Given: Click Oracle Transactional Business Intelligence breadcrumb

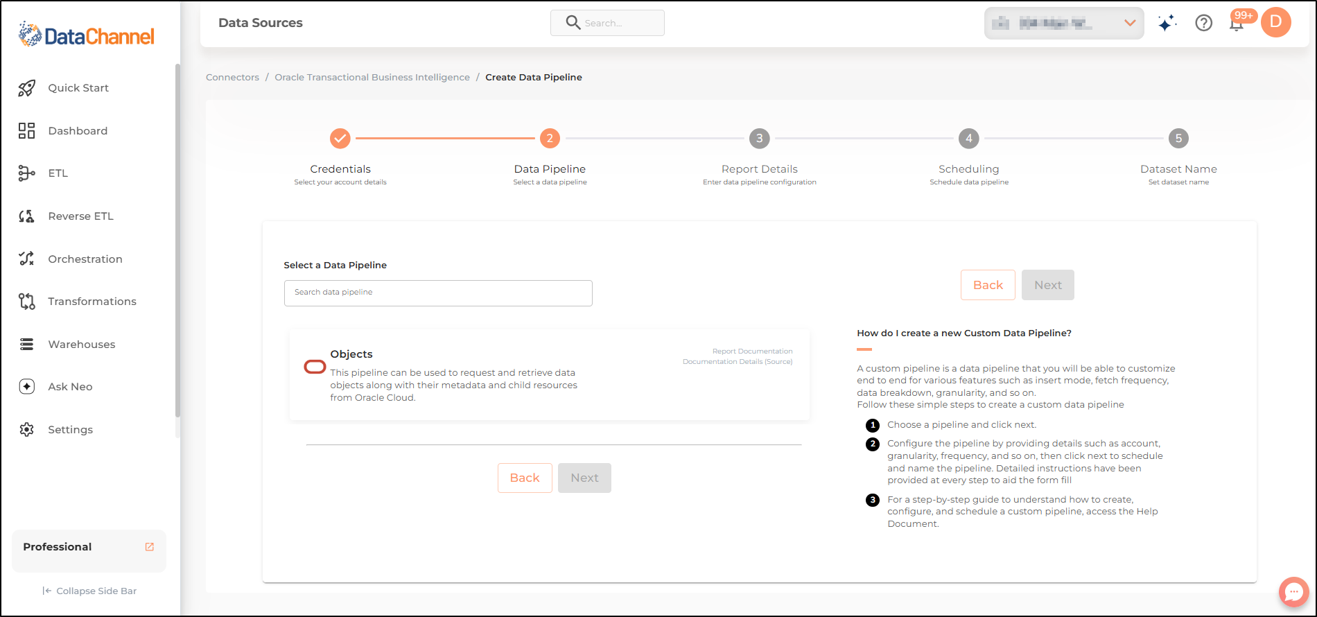Looking at the screenshot, I should point(372,78).
